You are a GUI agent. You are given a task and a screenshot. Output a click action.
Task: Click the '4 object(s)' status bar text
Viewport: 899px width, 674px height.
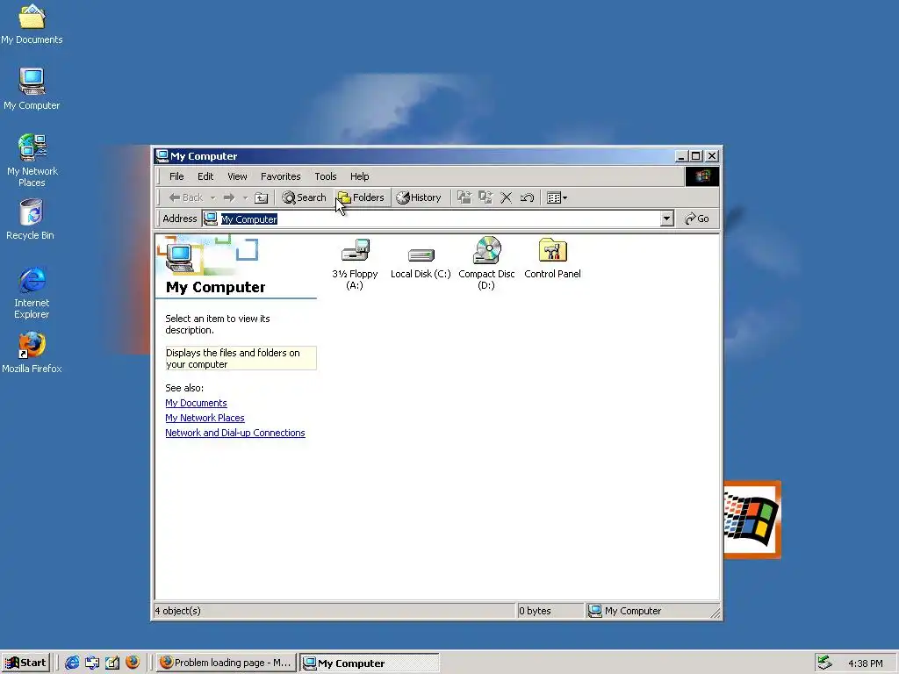click(177, 611)
